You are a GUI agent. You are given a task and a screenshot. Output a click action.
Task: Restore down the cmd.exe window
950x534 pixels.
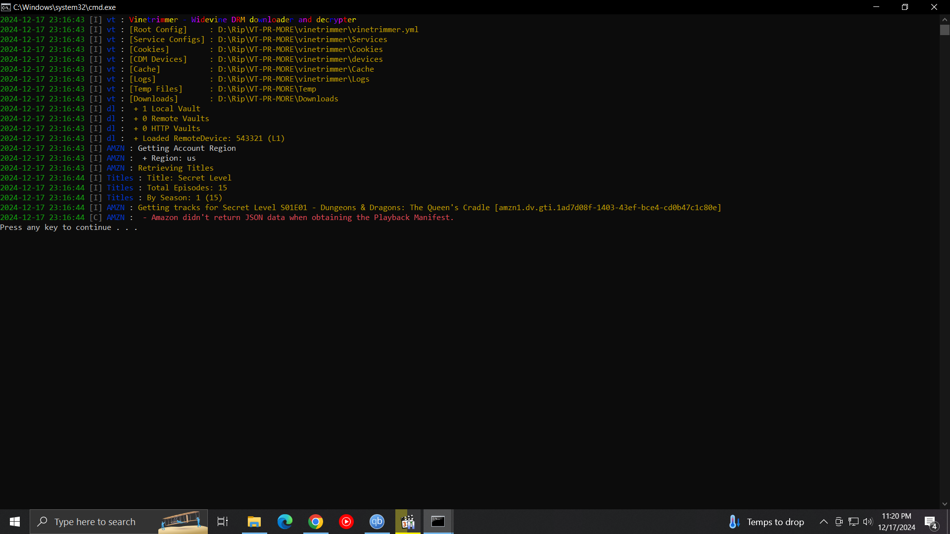[x=905, y=7]
